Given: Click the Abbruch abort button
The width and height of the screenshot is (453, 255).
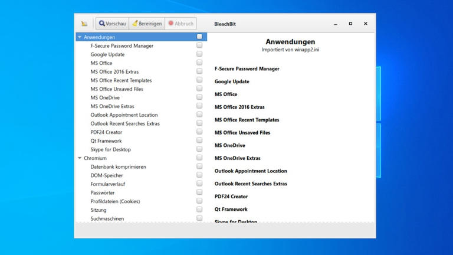Looking at the screenshot, I should coord(181,24).
